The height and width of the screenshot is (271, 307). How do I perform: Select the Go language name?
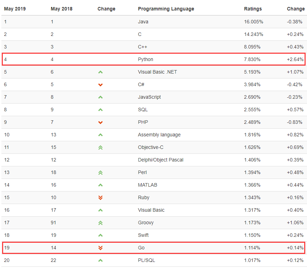[141, 248]
